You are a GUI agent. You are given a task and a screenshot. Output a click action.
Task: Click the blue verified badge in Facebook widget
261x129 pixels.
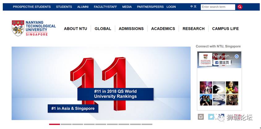click(237, 56)
